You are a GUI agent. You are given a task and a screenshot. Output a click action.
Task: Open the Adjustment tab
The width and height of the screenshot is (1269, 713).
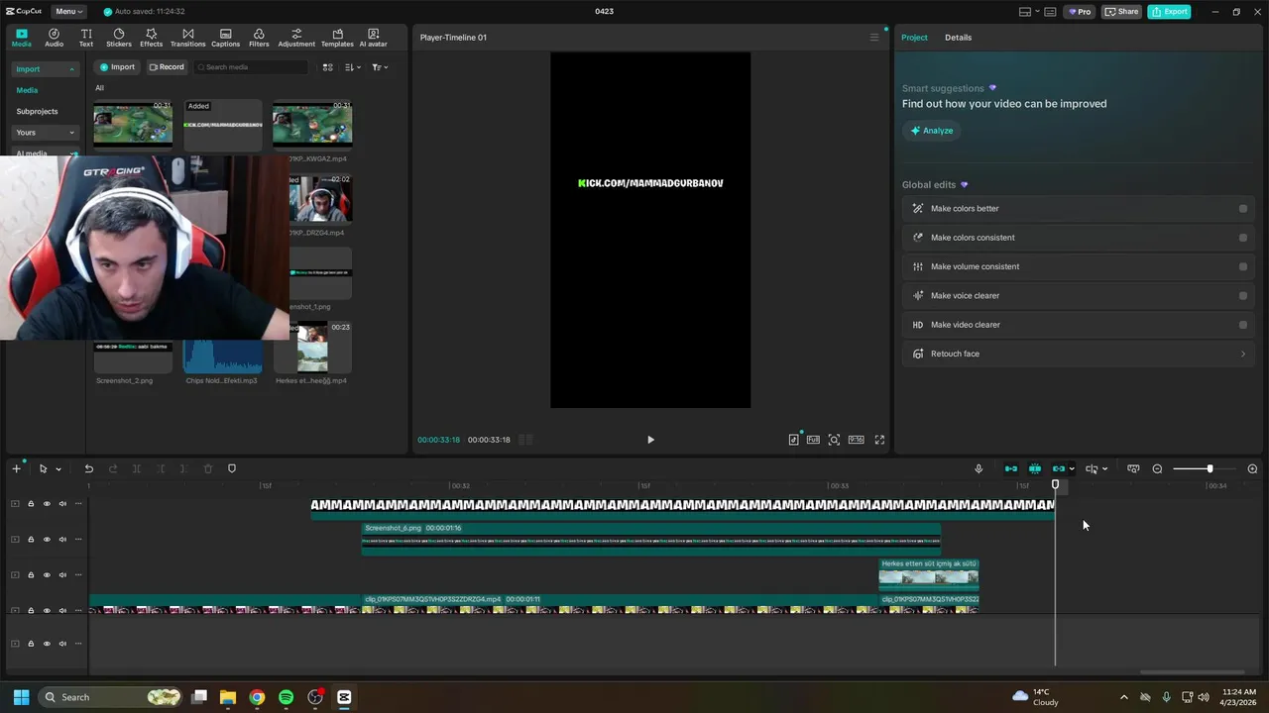pyautogui.click(x=296, y=38)
